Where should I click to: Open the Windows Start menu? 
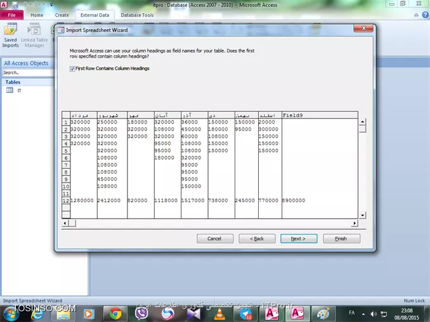[12, 313]
